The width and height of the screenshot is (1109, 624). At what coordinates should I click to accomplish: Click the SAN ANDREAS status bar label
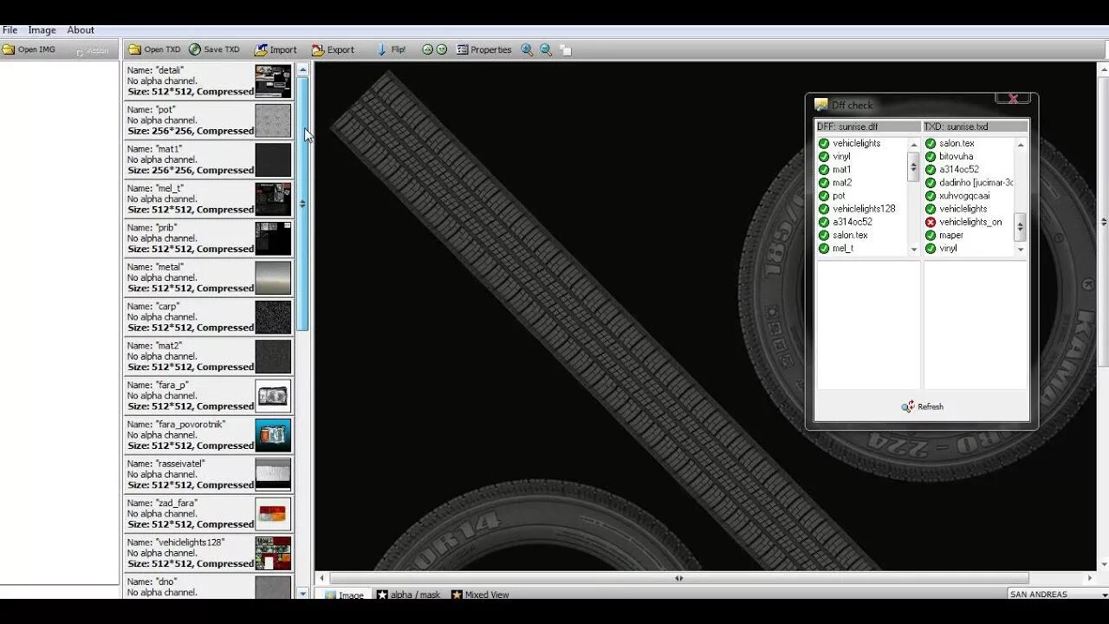(1038, 595)
